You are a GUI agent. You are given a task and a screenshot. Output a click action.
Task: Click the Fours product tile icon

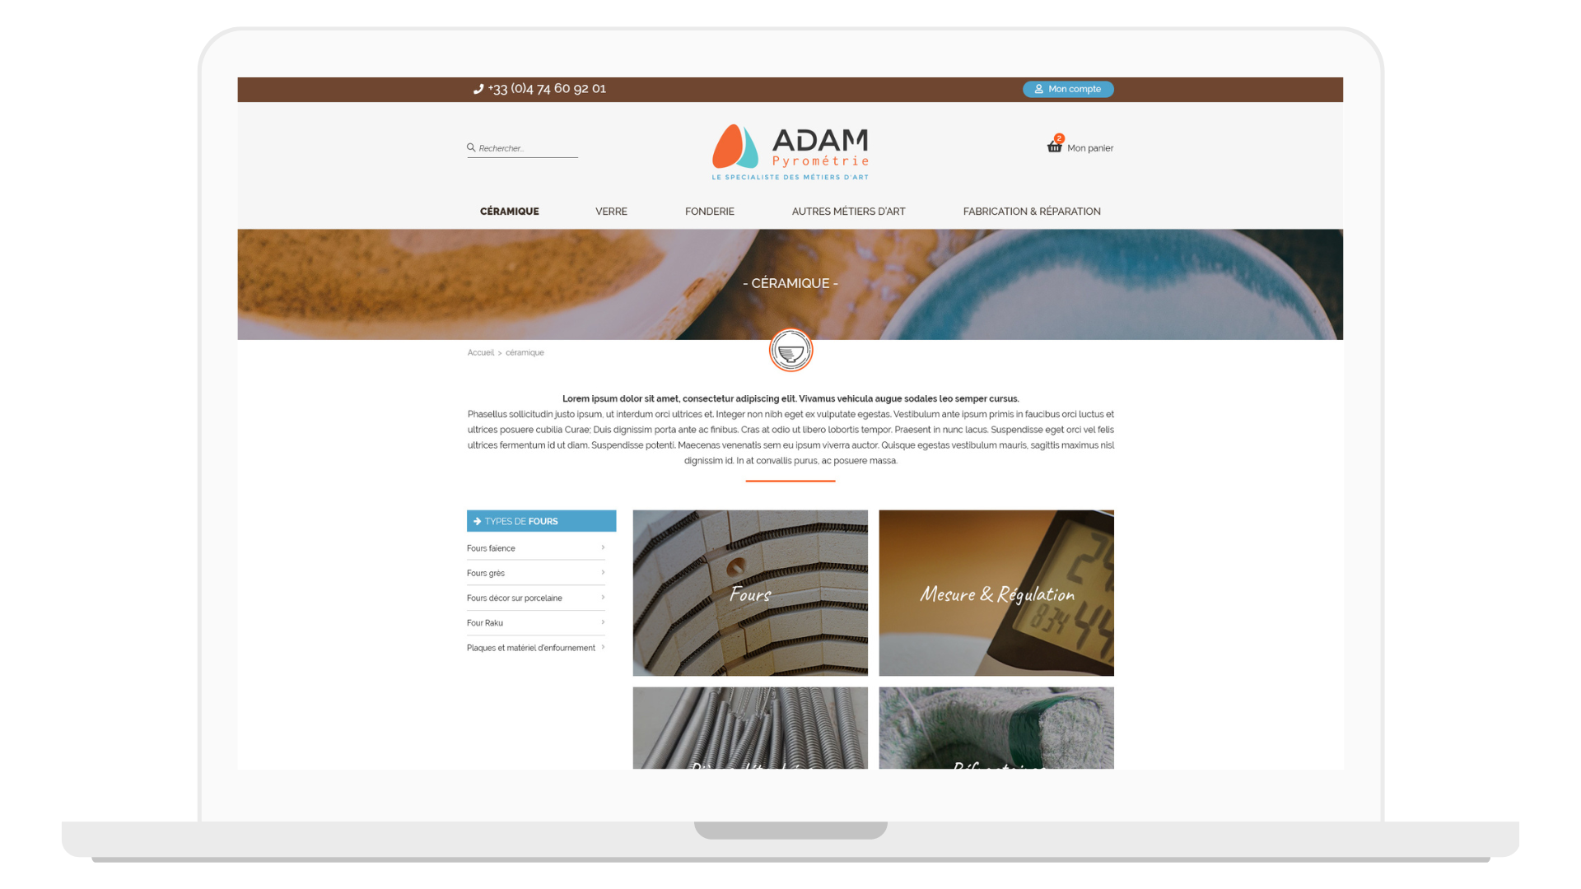click(x=750, y=593)
